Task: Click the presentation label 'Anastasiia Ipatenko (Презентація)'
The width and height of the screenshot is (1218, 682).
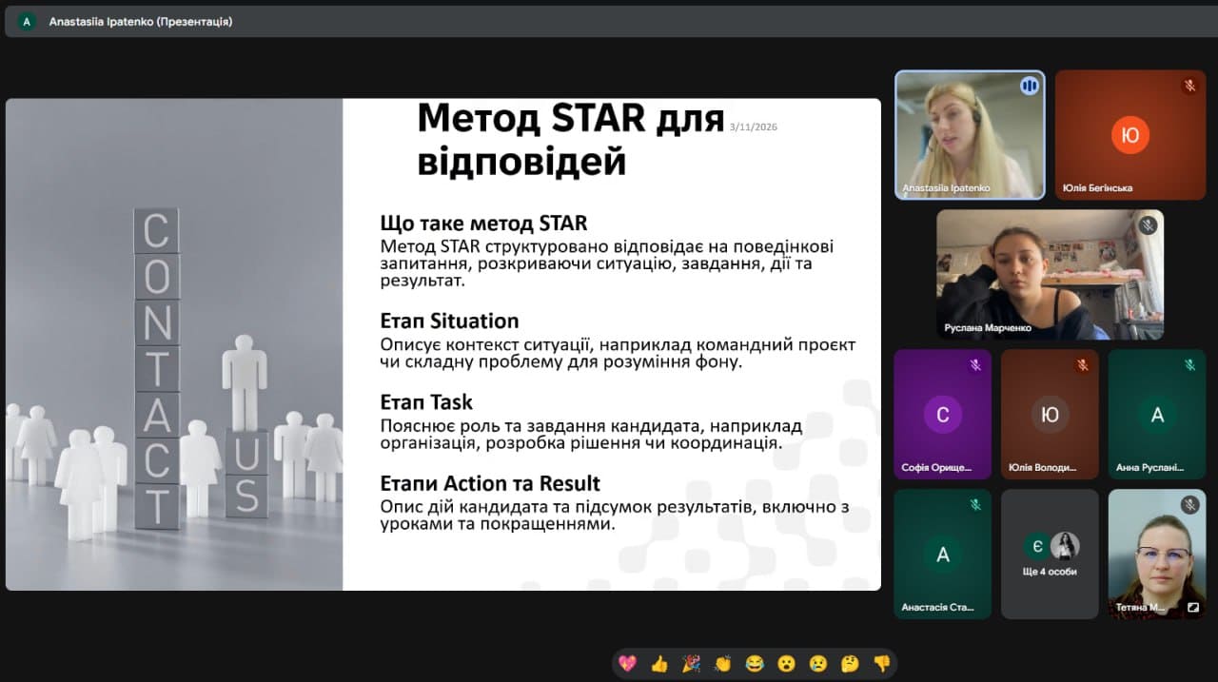Action: pos(141,21)
